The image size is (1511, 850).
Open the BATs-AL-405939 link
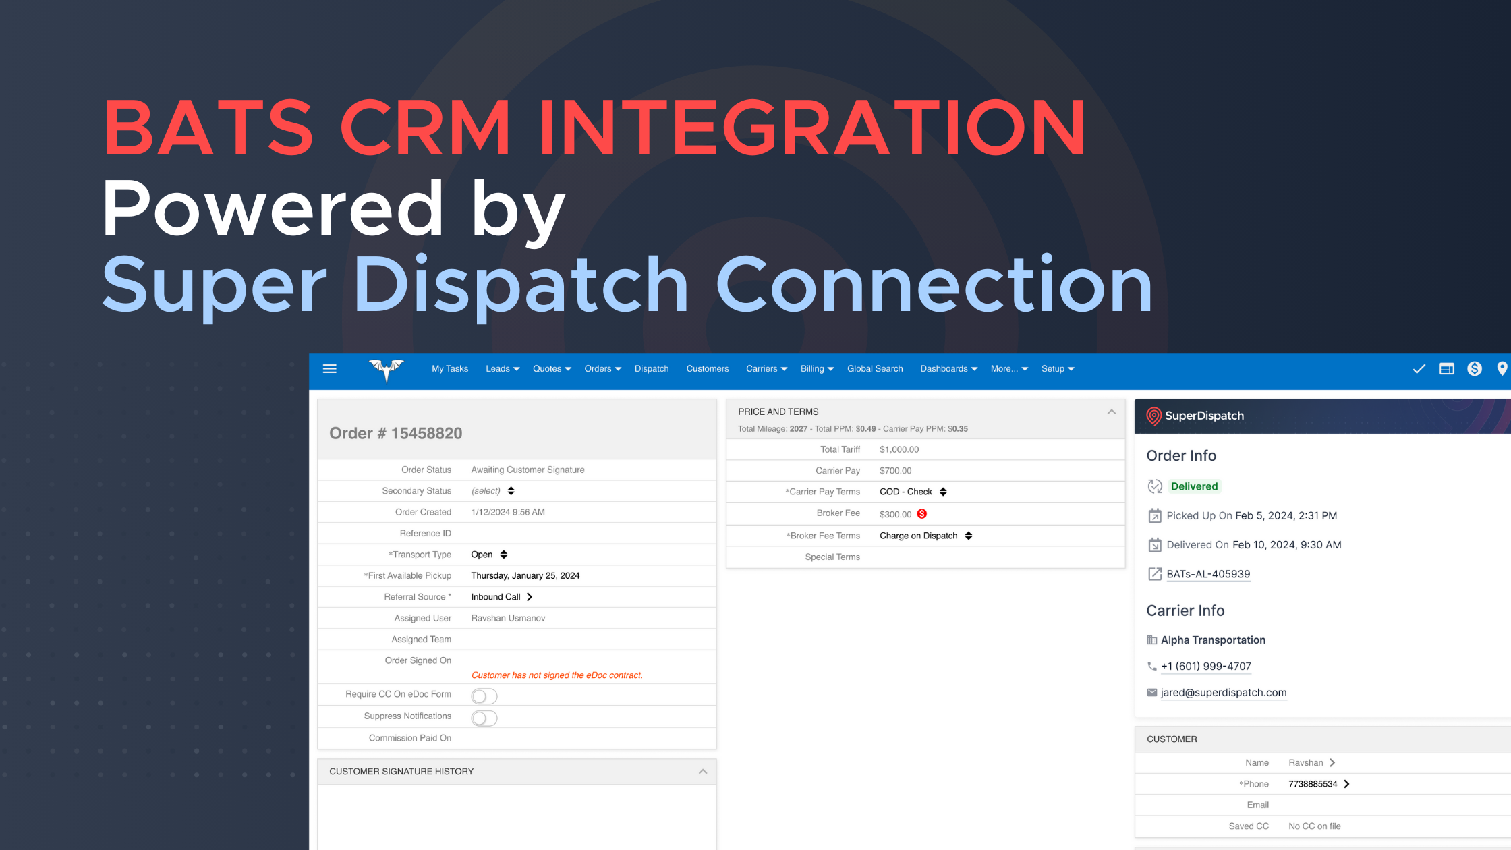1208,574
